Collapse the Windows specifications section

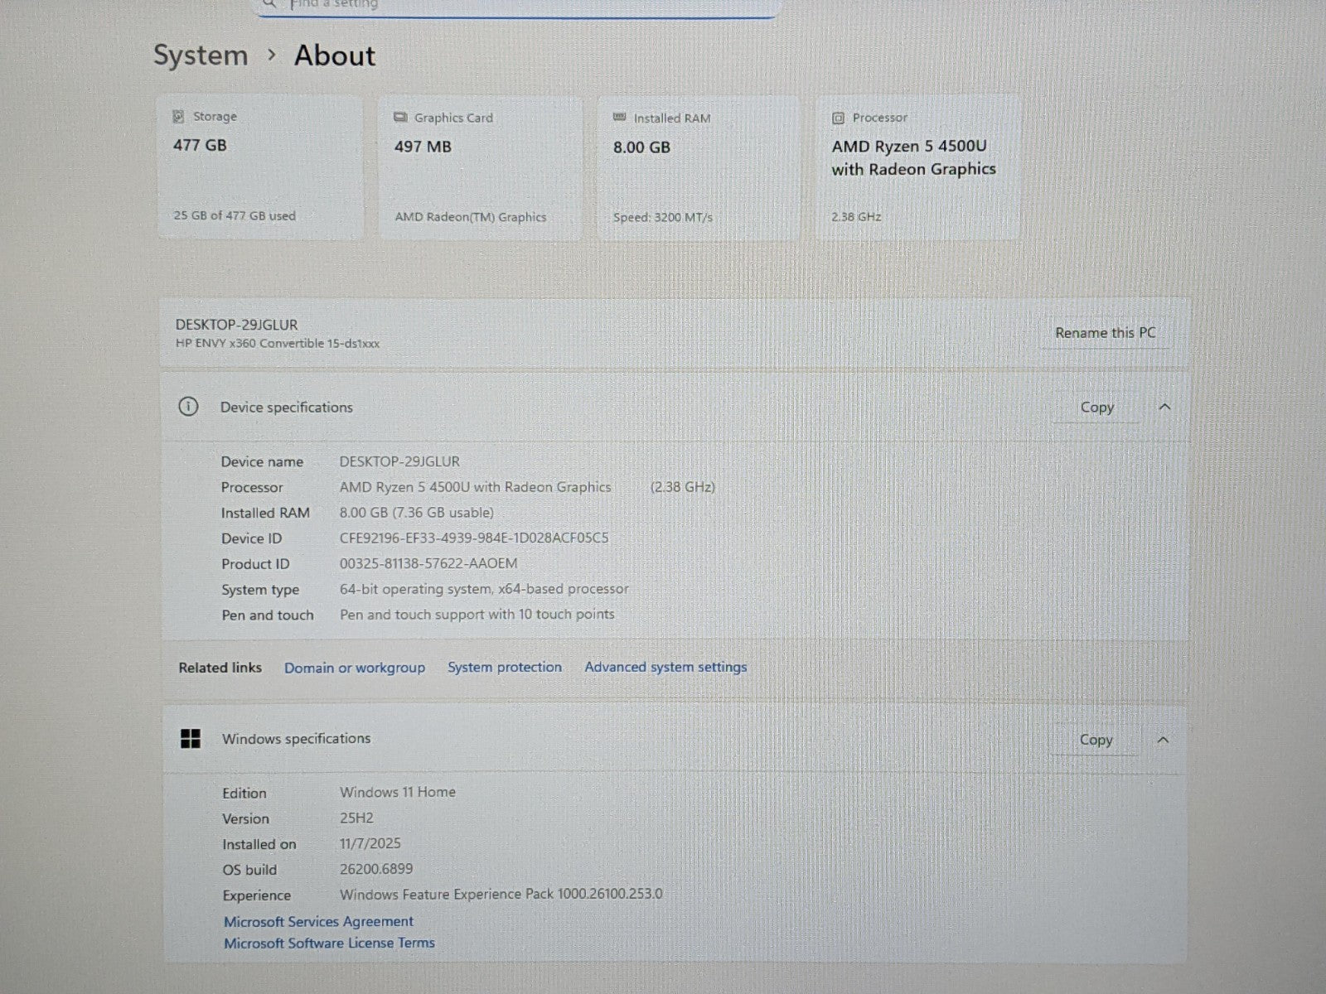coord(1163,740)
